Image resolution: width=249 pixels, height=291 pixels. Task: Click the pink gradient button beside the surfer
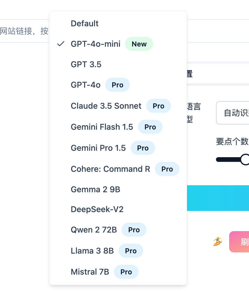(x=240, y=242)
